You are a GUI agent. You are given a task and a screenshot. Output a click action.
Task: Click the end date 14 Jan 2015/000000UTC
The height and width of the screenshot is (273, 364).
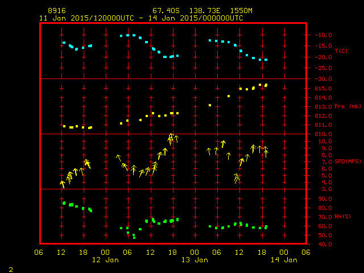click(196, 18)
